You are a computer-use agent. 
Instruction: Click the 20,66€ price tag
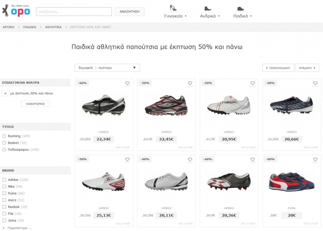click(x=292, y=139)
